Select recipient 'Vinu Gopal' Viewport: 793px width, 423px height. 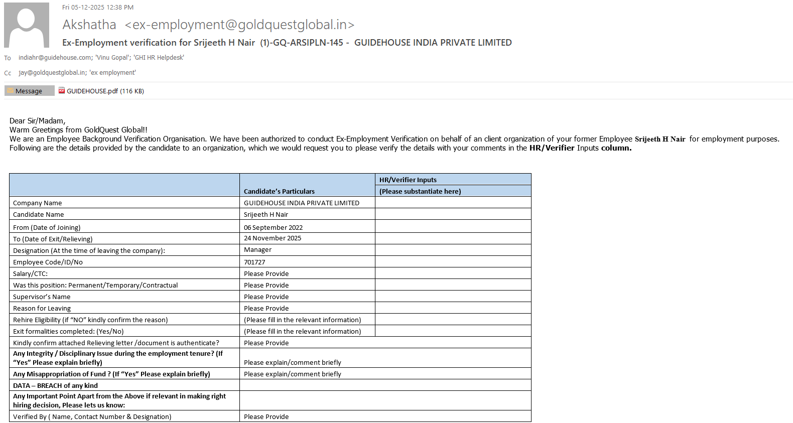[113, 58]
